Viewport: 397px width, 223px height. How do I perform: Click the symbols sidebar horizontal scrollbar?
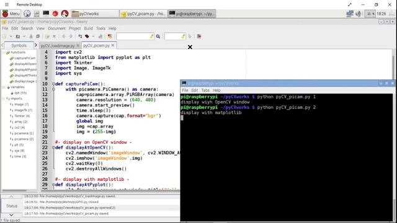(x=14, y=190)
